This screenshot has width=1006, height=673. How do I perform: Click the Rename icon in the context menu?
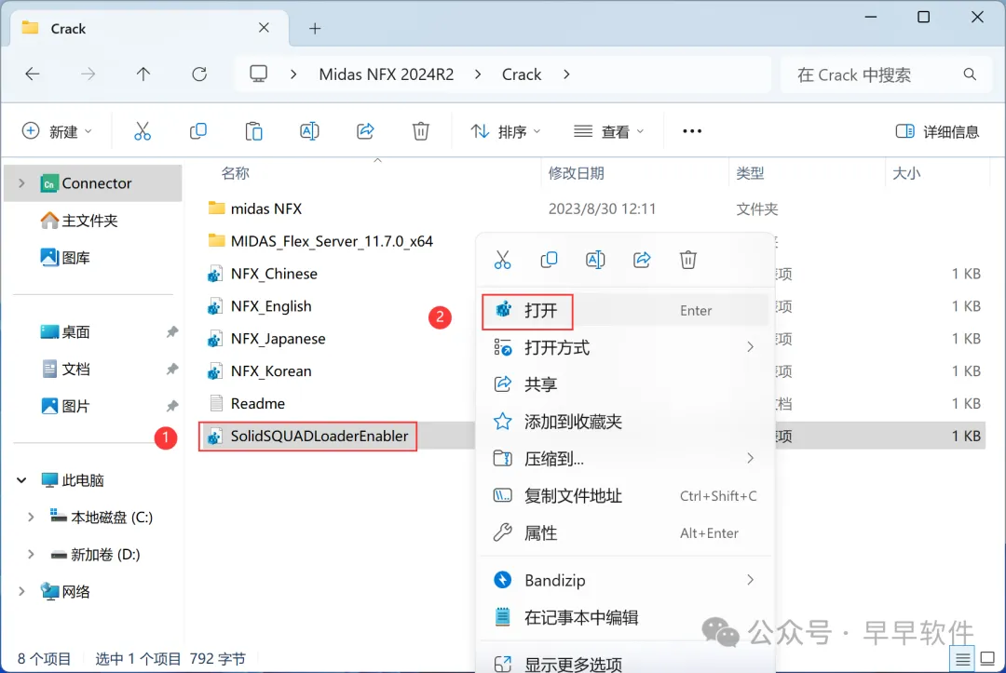595,260
